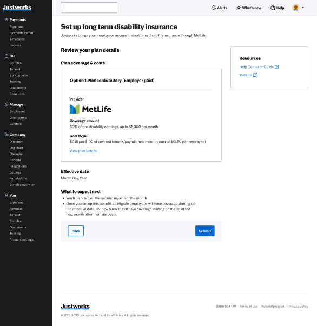Screen dimensions: 317x326
Task: Open Expenses under You
Action: 16,203
